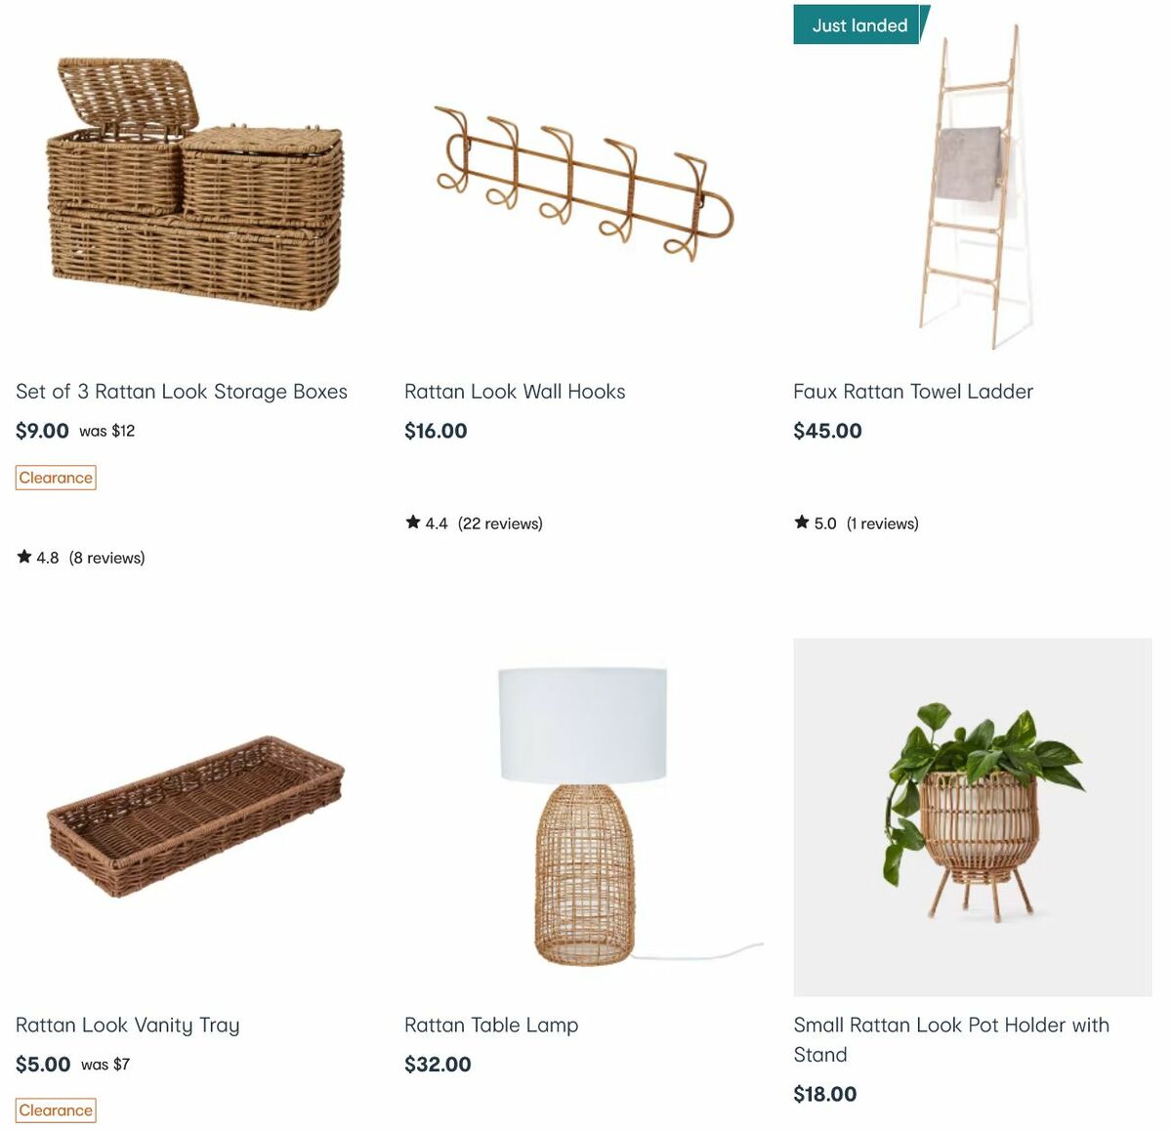The width and height of the screenshot is (1172, 1131).
Task: Click the star icon beside 4.8 rating
Action: [22, 557]
